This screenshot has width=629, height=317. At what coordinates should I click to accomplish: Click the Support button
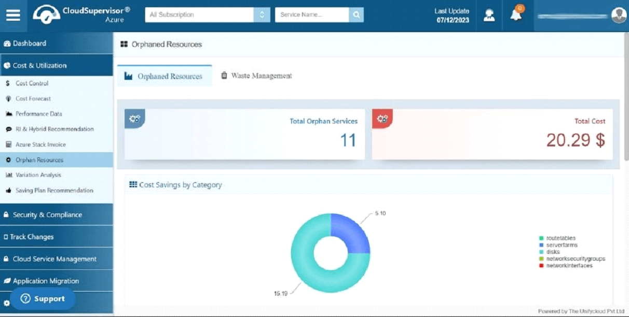pyautogui.click(x=43, y=299)
